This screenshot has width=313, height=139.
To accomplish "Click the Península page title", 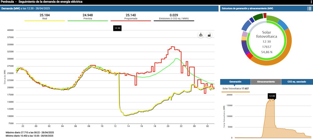I will click(7, 2).
